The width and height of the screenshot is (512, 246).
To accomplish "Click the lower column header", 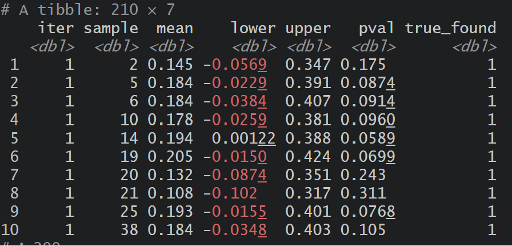I will [x=253, y=29].
